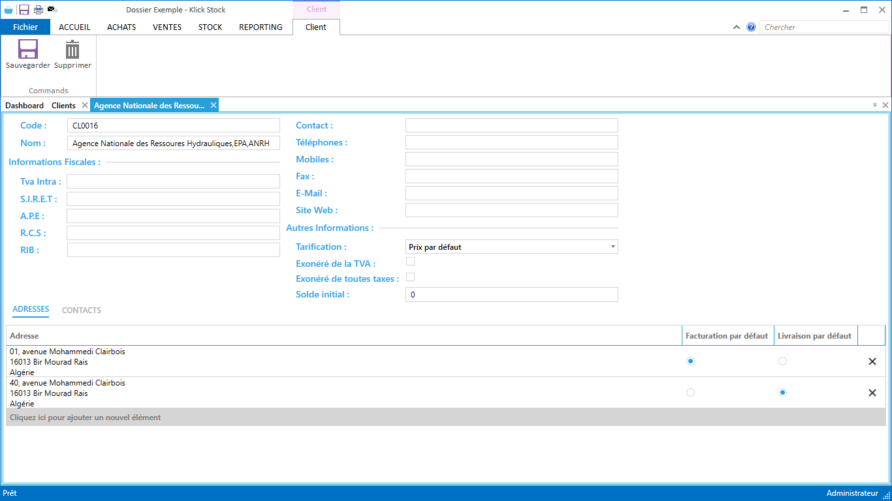Collapse the ribbon with the chevron arrow
Image resolution: width=892 pixels, height=501 pixels.
click(737, 27)
